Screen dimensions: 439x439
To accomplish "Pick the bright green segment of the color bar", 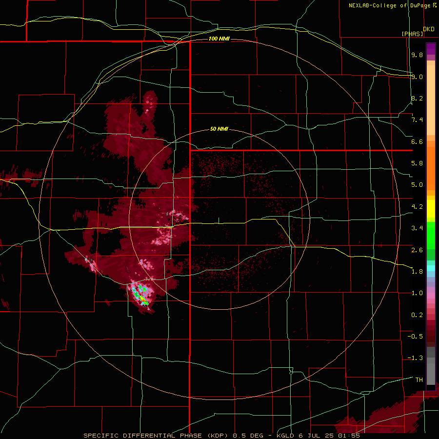I will click(431, 235).
